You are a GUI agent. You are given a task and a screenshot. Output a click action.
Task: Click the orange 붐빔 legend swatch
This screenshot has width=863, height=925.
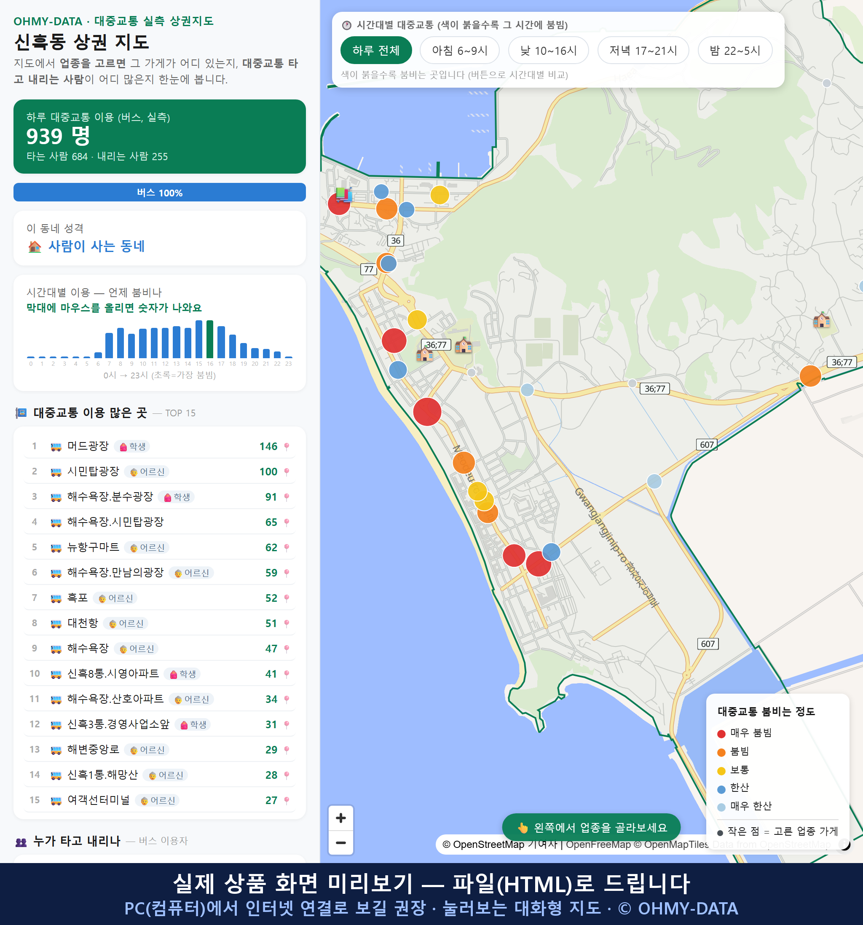click(721, 752)
